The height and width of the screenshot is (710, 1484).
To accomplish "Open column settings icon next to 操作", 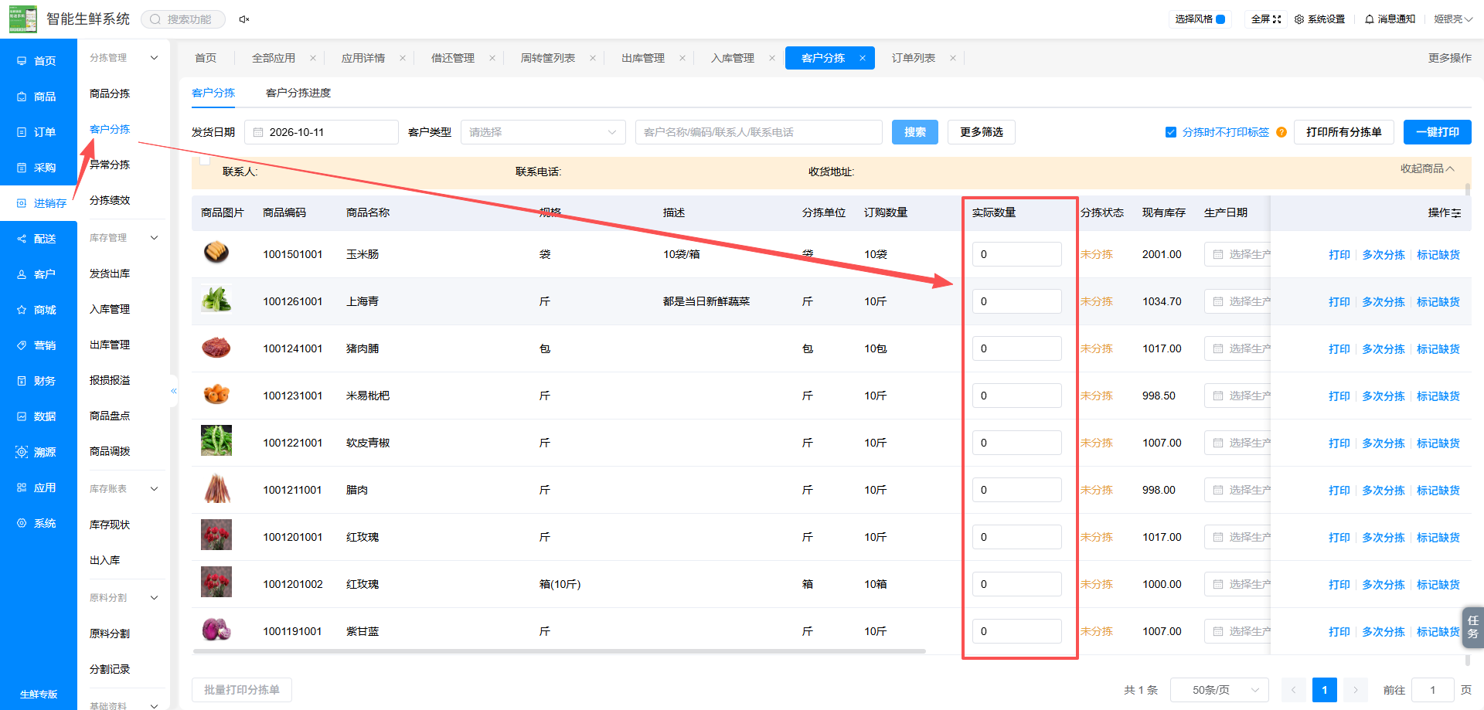I will [1456, 213].
